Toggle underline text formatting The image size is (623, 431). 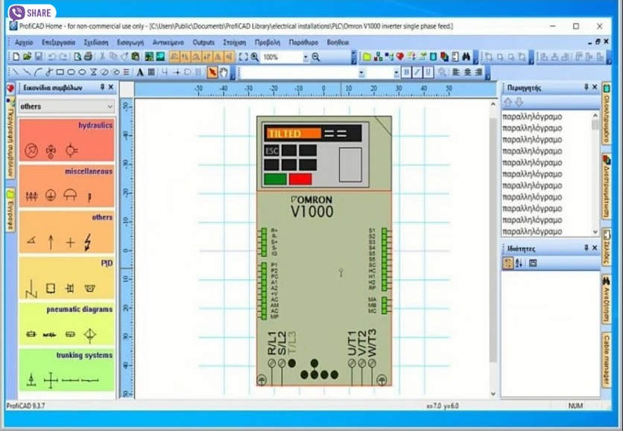pyautogui.click(x=428, y=72)
